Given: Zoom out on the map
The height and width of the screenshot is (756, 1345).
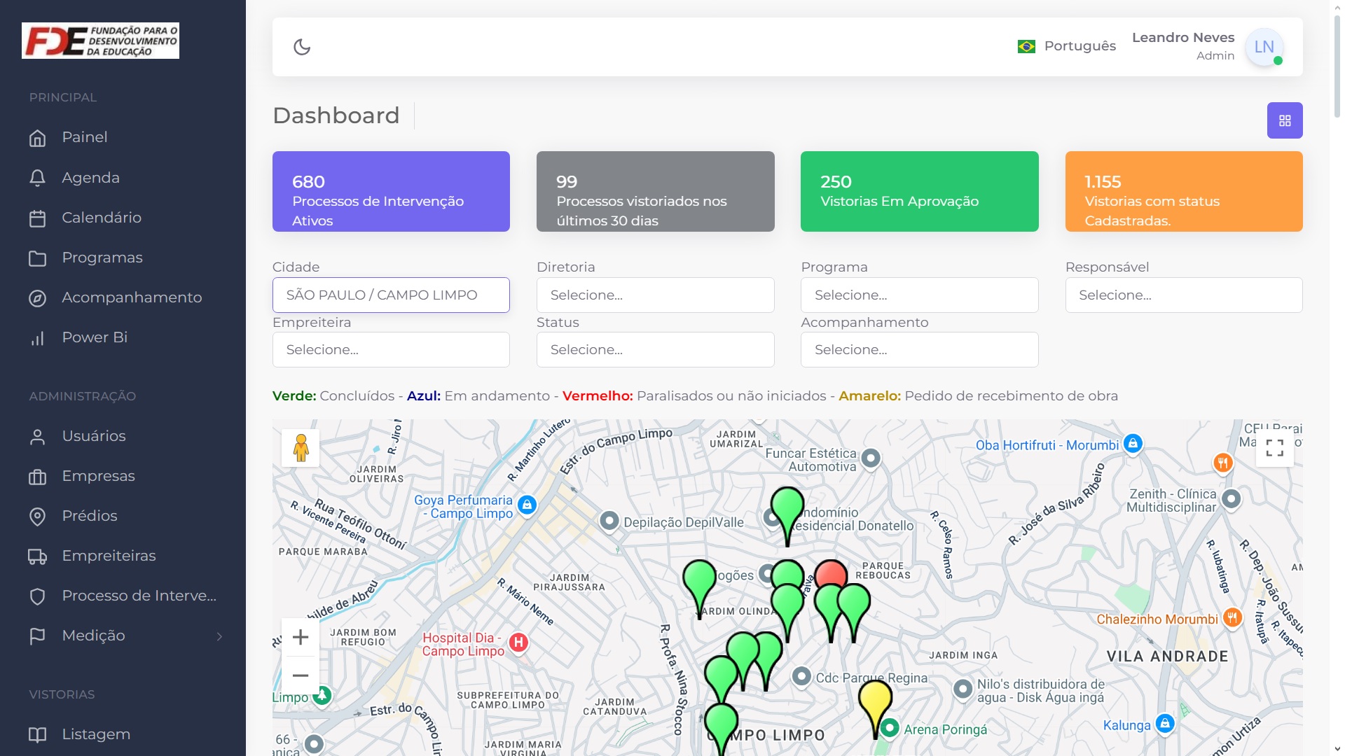Looking at the screenshot, I should (301, 675).
